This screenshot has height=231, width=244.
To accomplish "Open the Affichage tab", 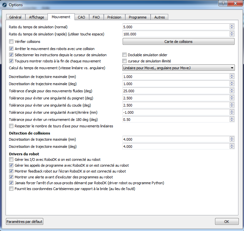I will [36, 17].
